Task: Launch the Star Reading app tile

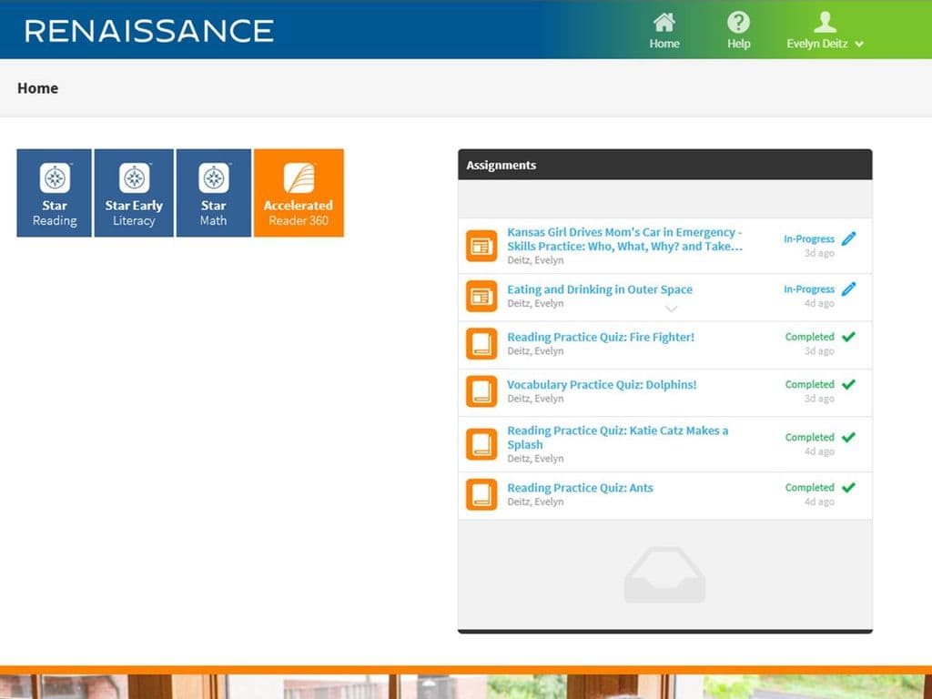Action: click(54, 192)
